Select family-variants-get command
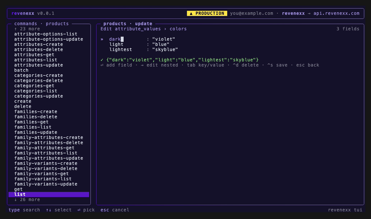The height and width of the screenshot is (219, 371). [x=42, y=174]
